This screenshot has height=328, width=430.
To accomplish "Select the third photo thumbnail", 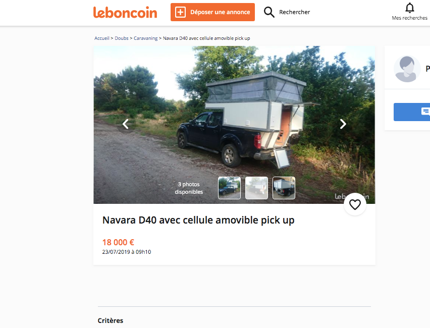I will (284, 188).
